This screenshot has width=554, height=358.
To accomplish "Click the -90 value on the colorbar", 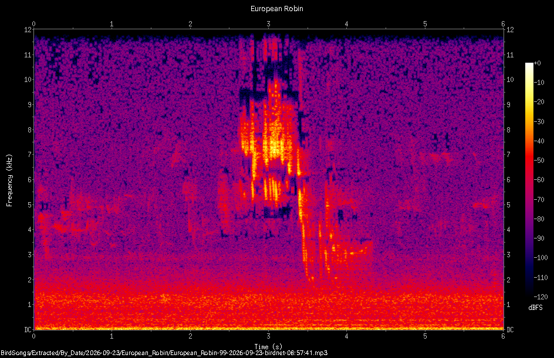I will coord(539,238).
